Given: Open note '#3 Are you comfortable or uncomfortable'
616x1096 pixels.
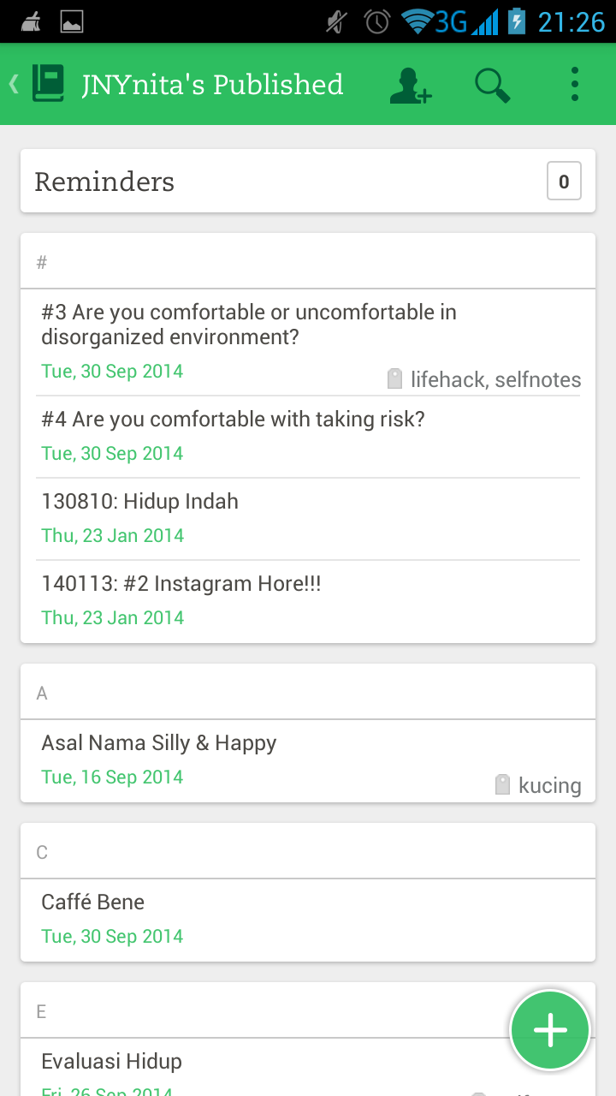Looking at the screenshot, I should click(x=248, y=325).
